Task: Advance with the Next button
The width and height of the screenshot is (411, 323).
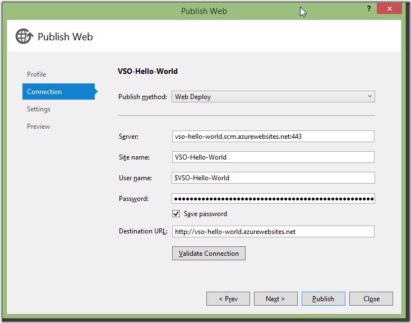Action: [275, 299]
